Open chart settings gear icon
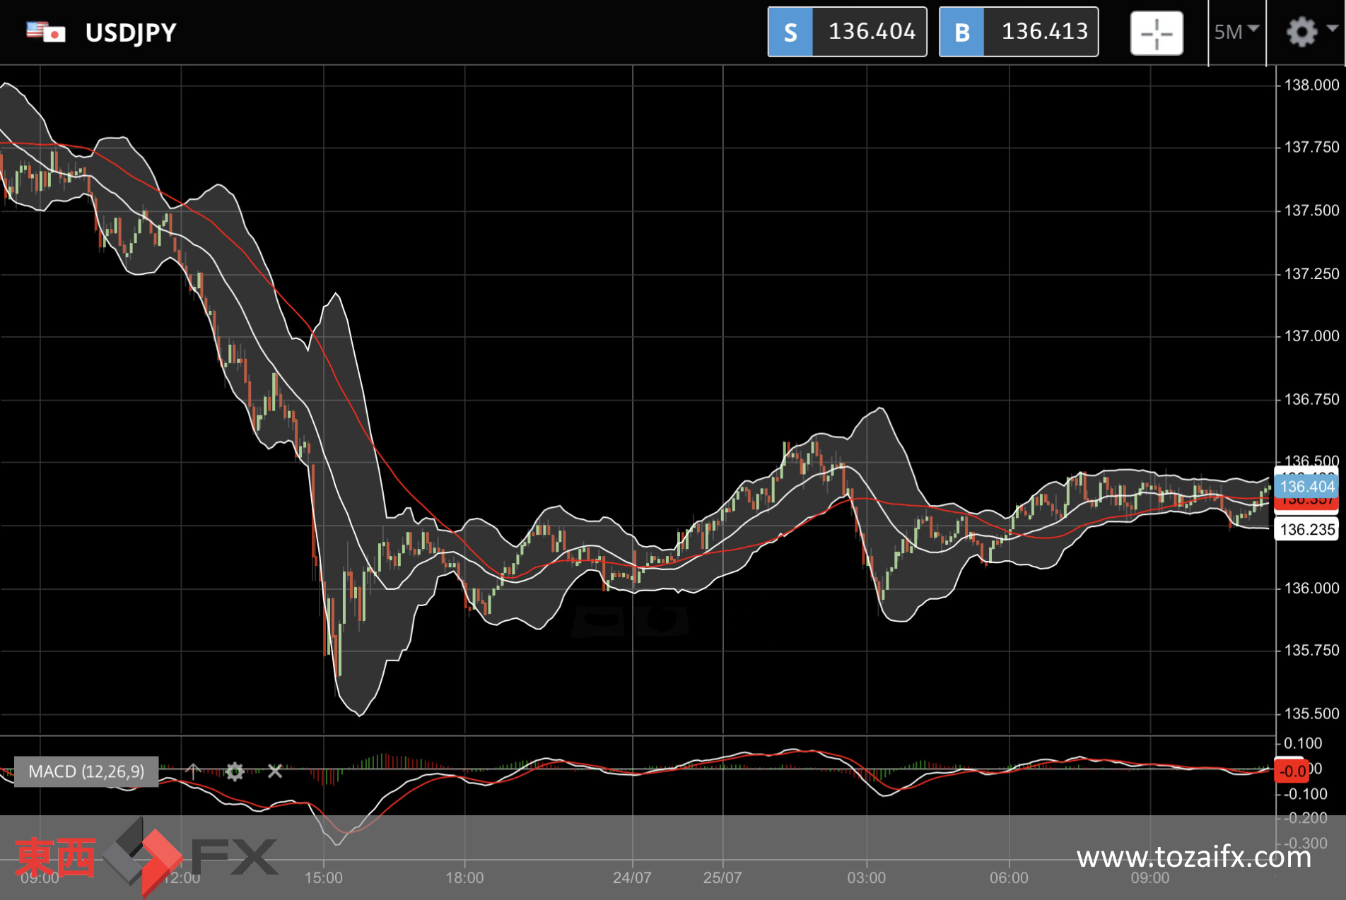Screen dimensions: 1346x900 [1301, 32]
